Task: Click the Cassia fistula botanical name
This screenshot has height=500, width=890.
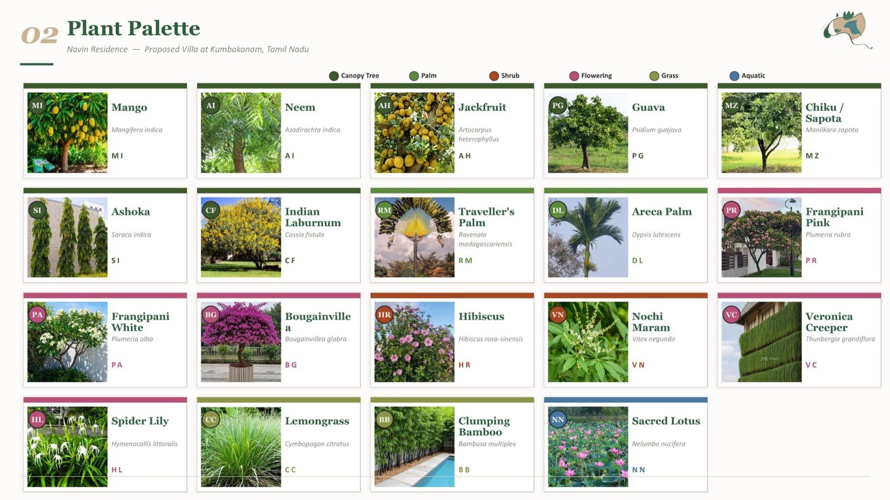Action: pos(304,234)
